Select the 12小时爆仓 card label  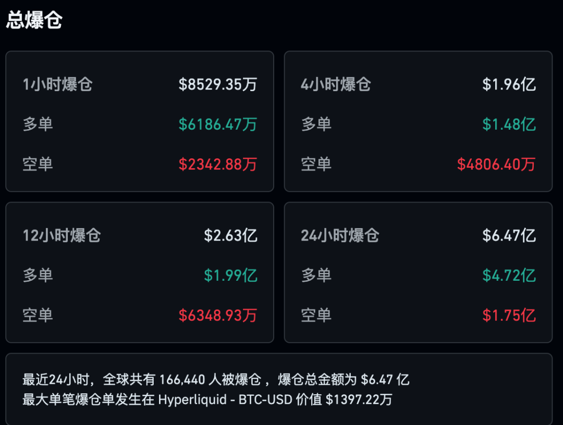(x=62, y=235)
